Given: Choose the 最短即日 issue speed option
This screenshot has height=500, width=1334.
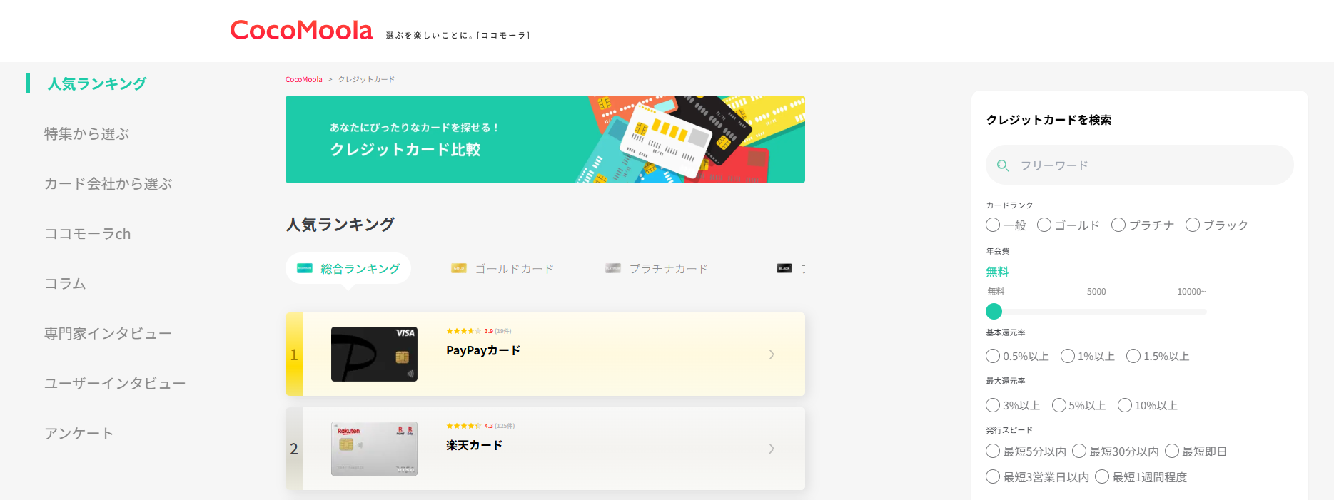Looking at the screenshot, I should (x=1172, y=451).
